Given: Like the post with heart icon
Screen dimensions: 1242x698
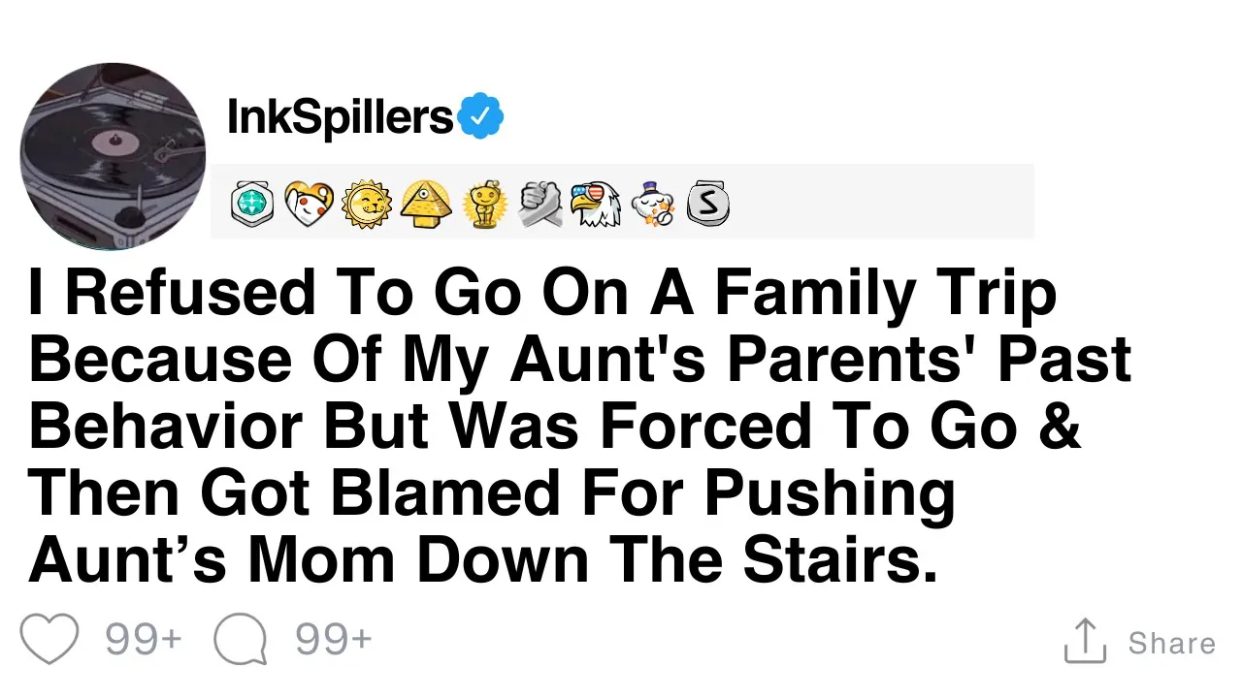Looking at the screenshot, I should (49, 640).
